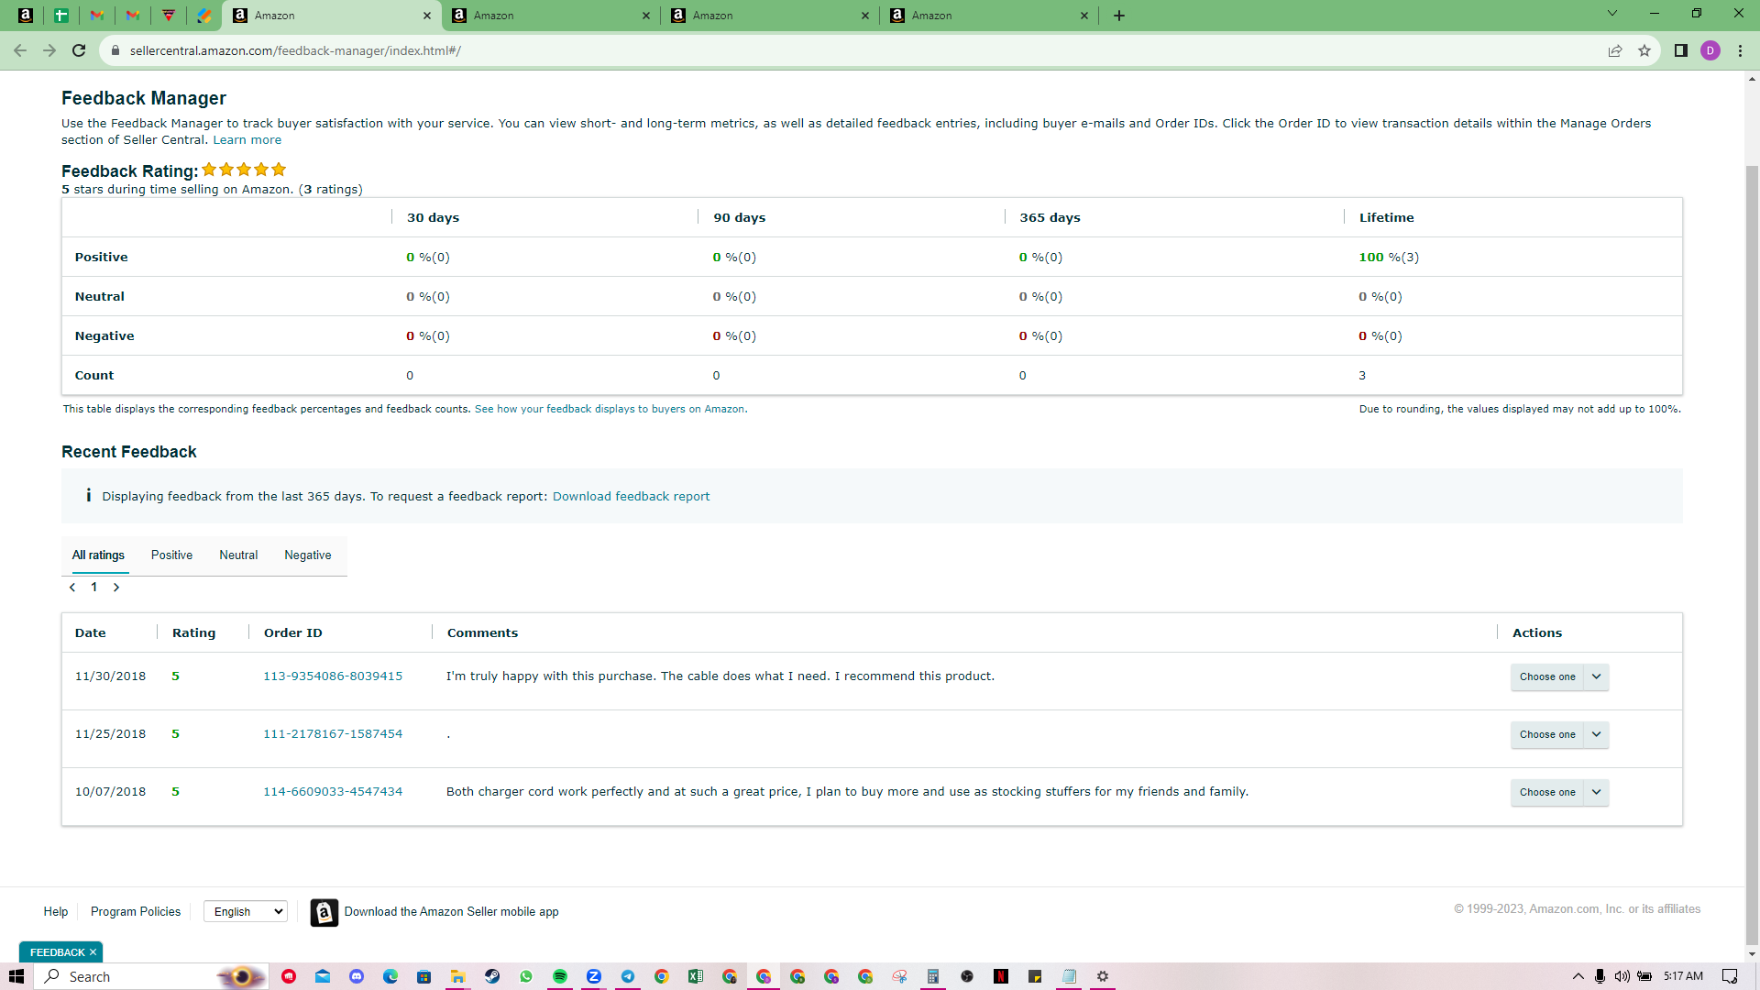Screen dimensions: 1760x990
Task: Open Netflix from the taskbar
Action: pyautogui.click(x=1001, y=977)
